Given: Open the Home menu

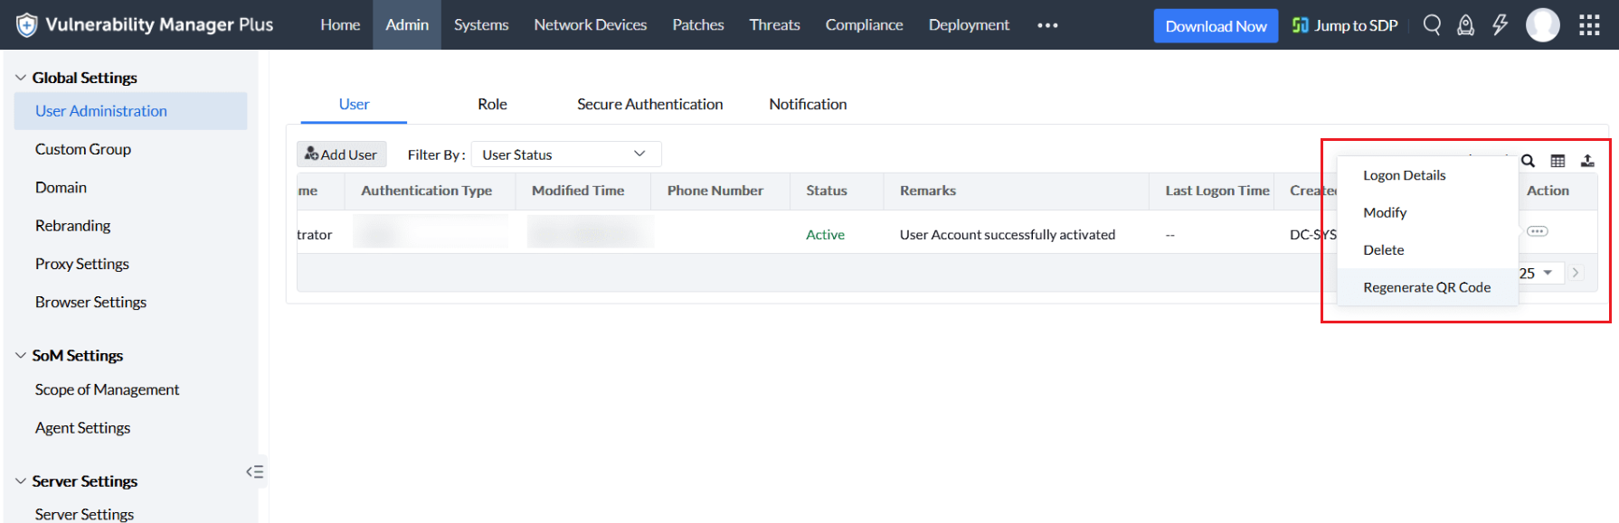Looking at the screenshot, I should [x=340, y=25].
